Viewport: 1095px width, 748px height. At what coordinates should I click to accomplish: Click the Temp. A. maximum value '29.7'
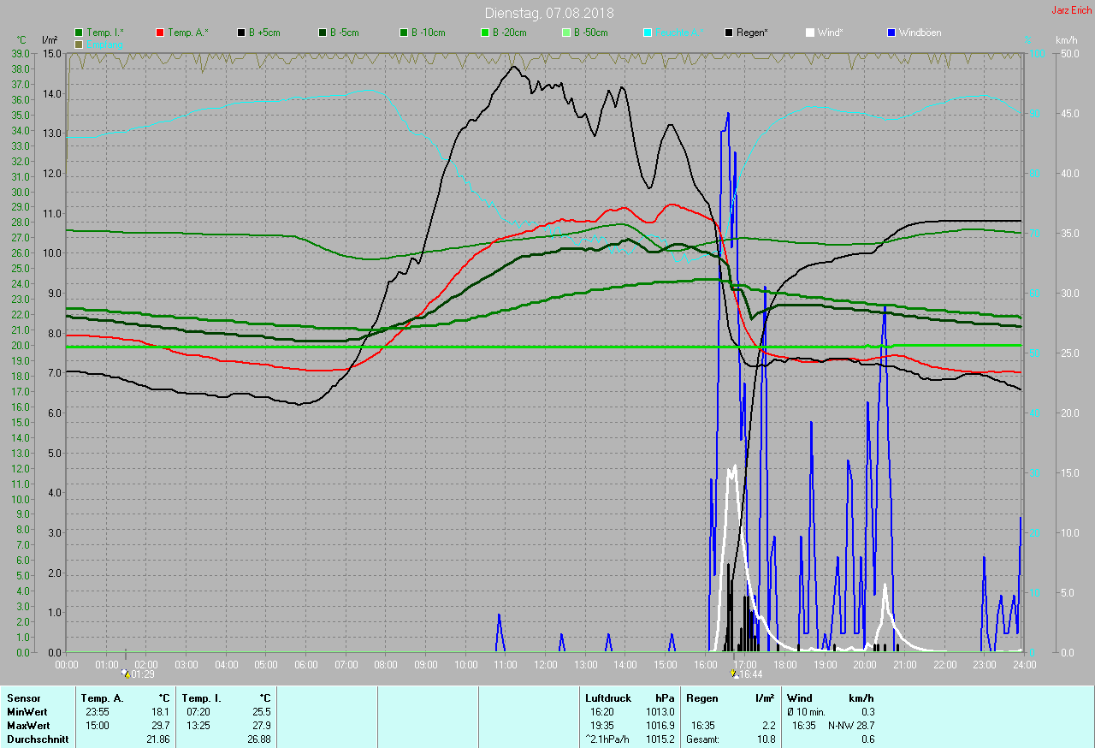(161, 726)
